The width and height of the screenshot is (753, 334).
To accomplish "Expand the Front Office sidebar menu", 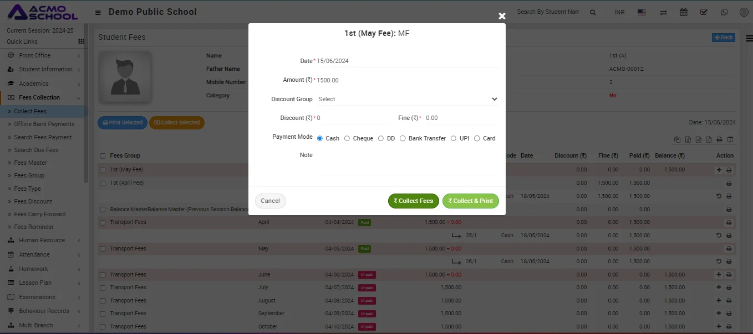I will (x=34, y=55).
